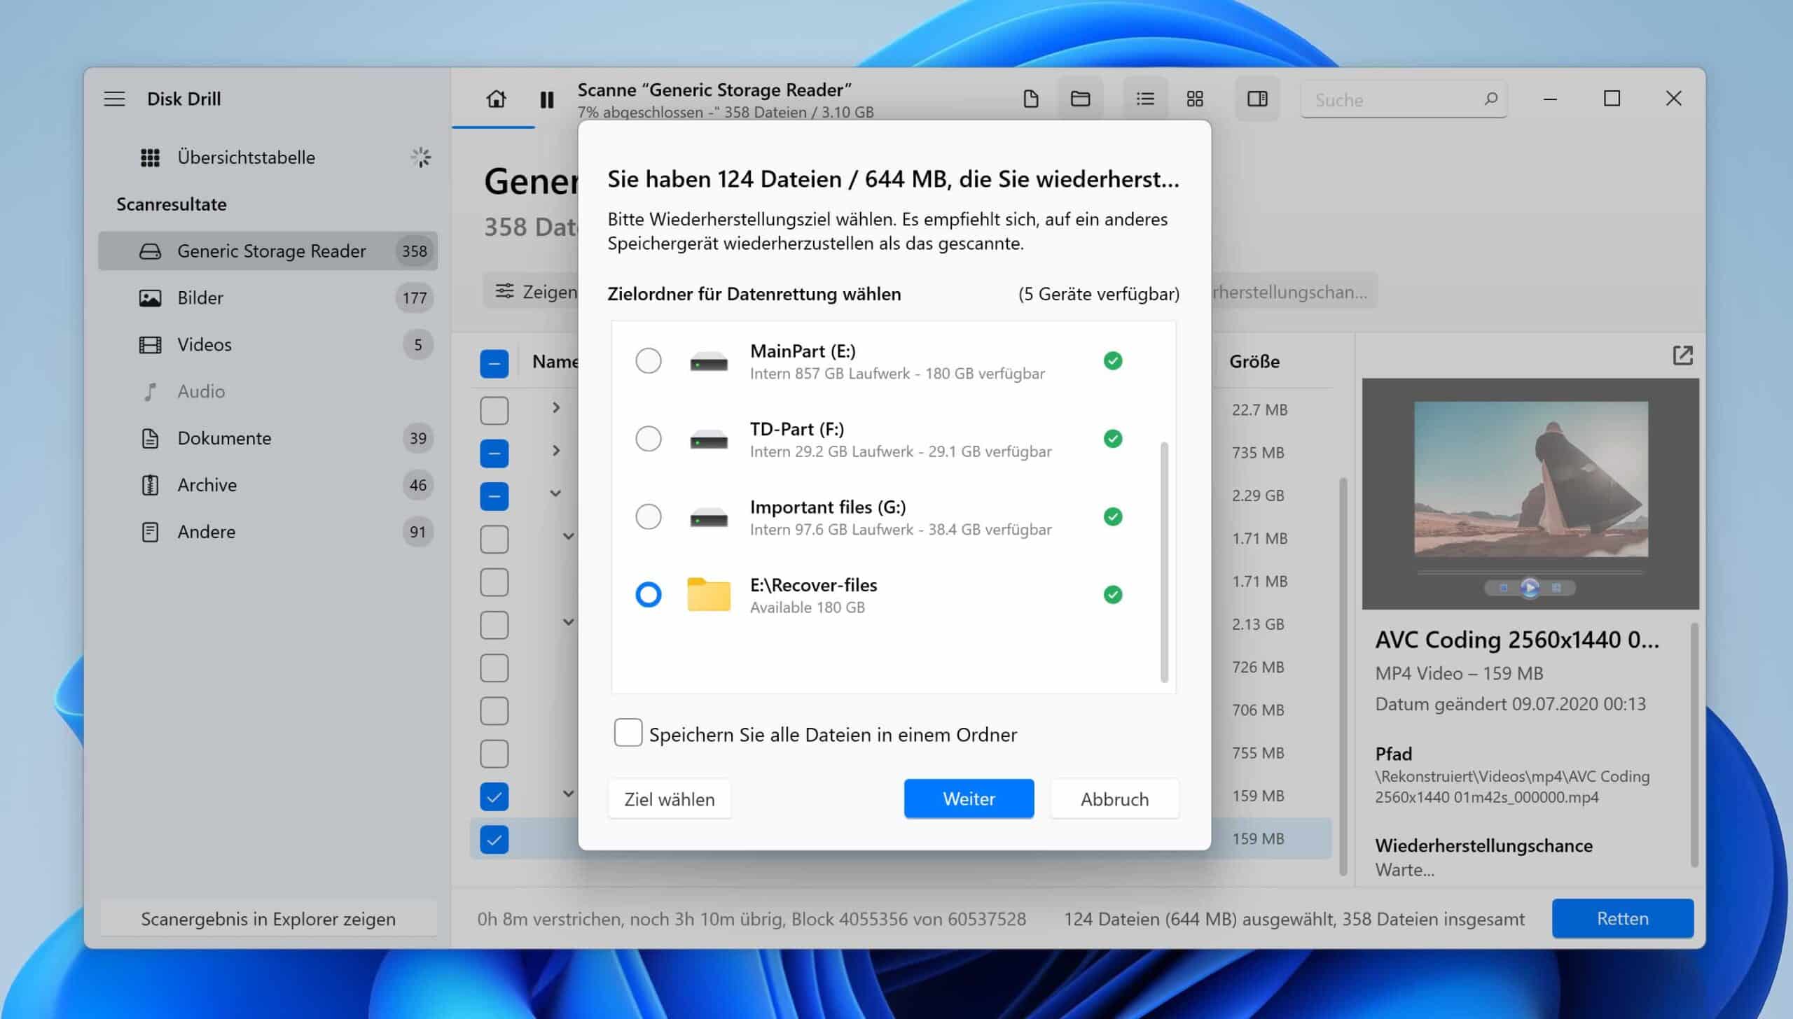
Task: Sort by the Größe column header
Action: pos(1254,362)
